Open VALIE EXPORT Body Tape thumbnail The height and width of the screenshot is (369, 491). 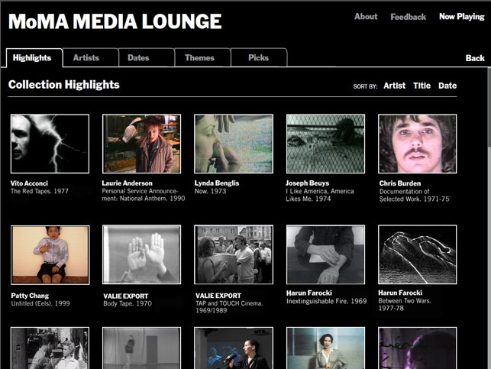pyautogui.click(x=141, y=254)
